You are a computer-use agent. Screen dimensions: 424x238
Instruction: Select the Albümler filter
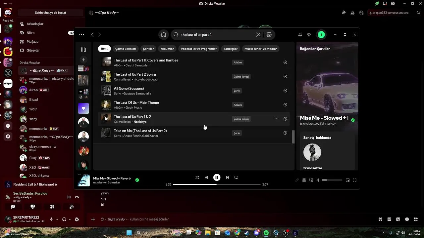tap(167, 49)
